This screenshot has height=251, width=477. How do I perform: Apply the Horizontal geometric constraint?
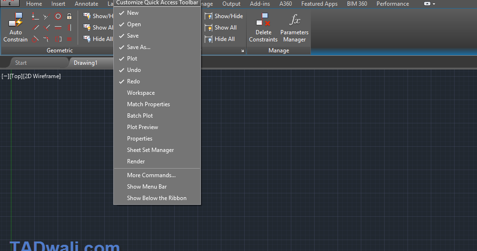(58, 28)
